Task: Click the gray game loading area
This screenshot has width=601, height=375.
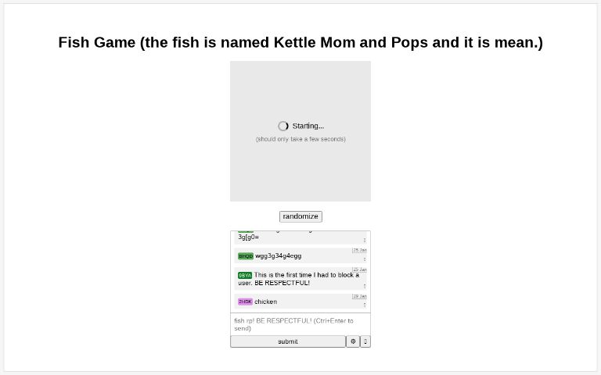Action: pos(300,131)
